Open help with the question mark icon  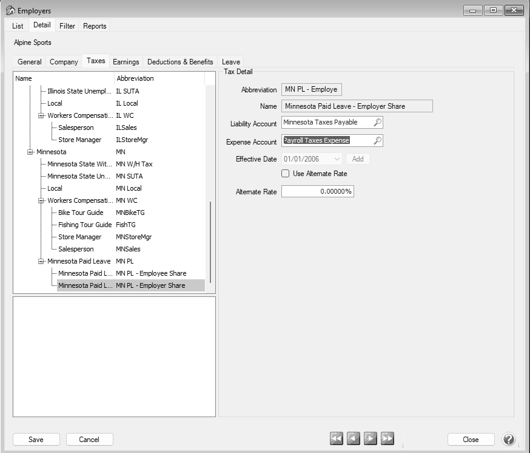pyautogui.click(x=509, y=439)
